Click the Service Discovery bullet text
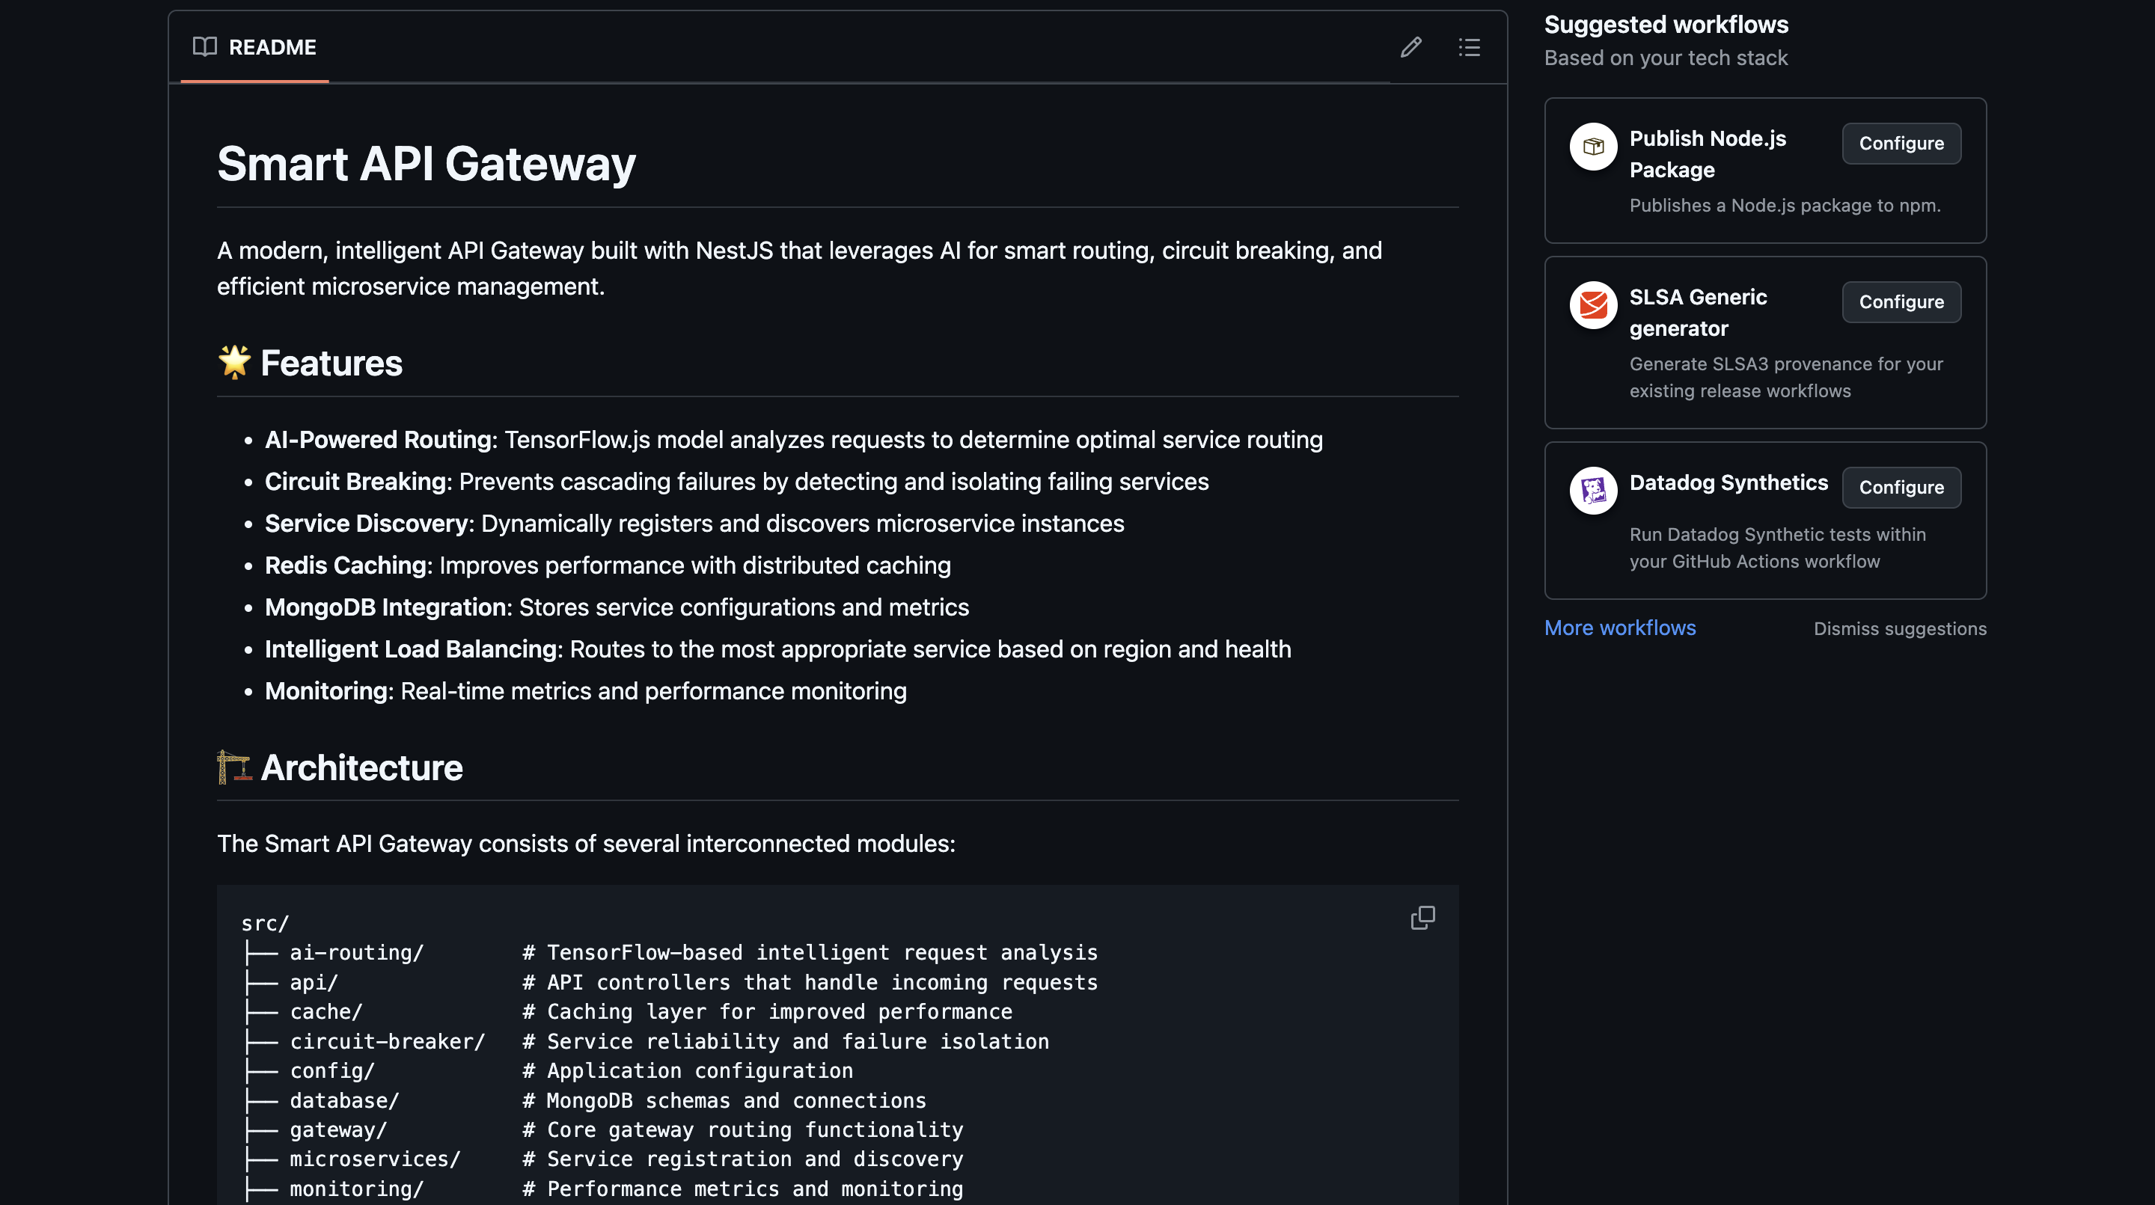This screenshot has width=2155, height=1205. pyautogui.click(x=694, y=524)
